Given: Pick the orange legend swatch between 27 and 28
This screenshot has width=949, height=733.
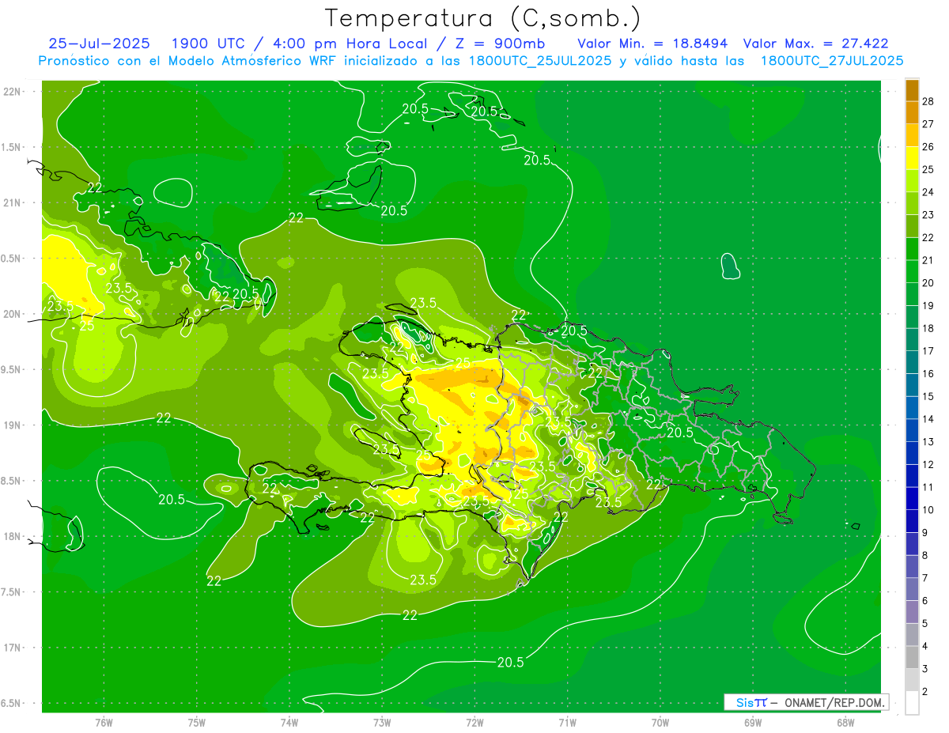Looking at the screenshot, I should point(912,112).
